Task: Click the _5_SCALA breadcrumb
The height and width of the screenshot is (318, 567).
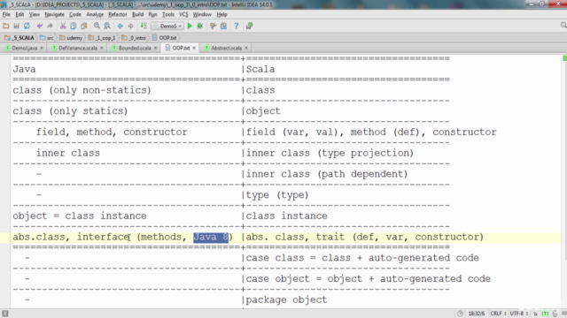Action: click(19, 38)
